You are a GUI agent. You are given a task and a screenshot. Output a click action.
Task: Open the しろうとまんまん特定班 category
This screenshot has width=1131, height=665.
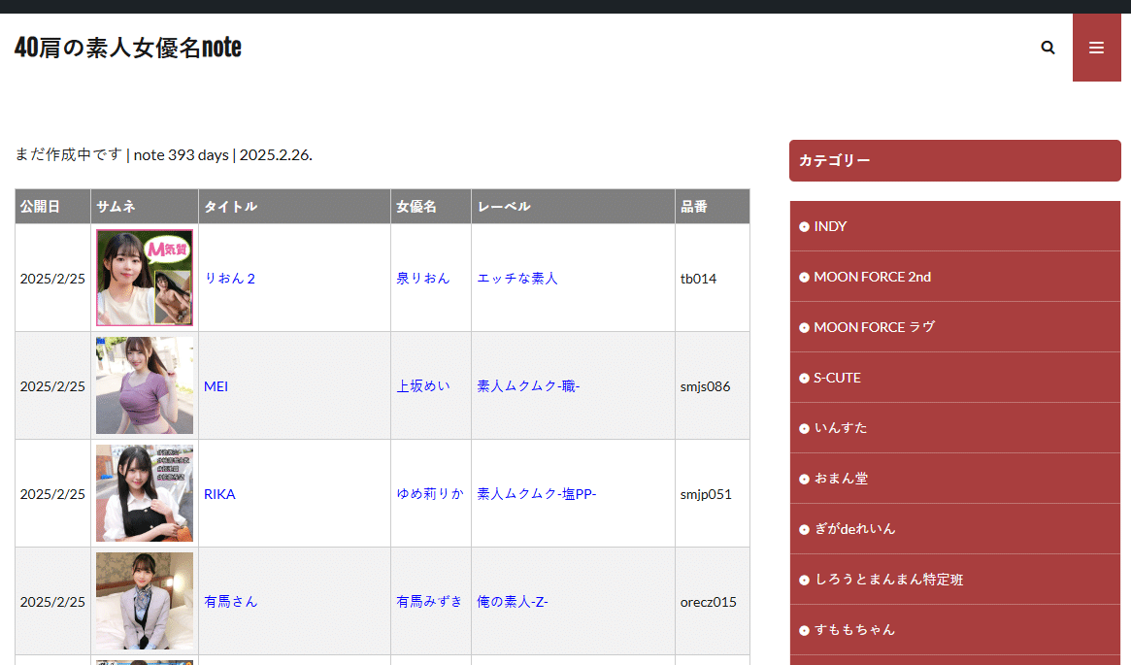pos(886,579)
